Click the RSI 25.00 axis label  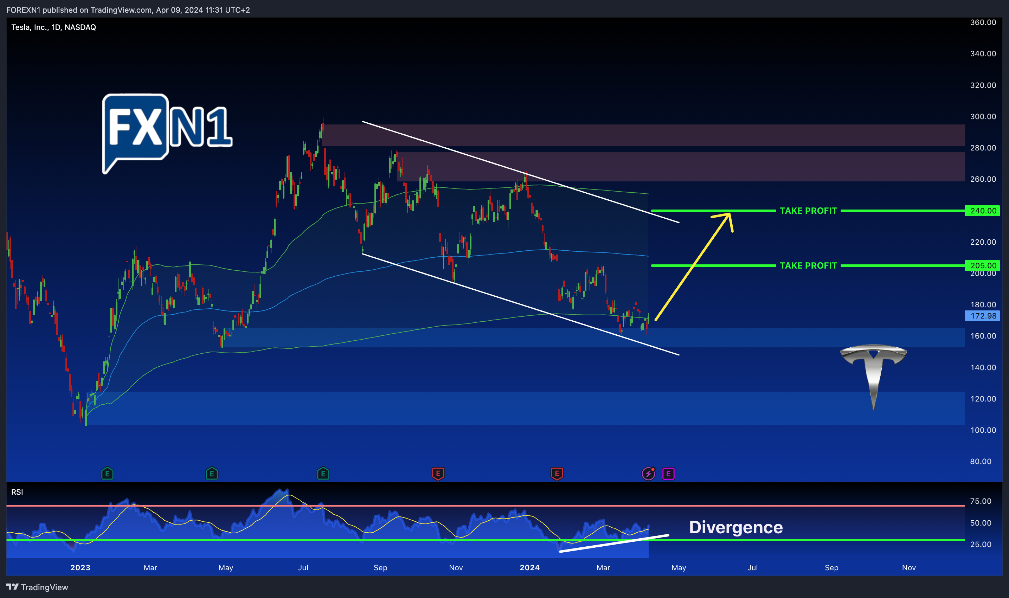[x=981, y=545]
